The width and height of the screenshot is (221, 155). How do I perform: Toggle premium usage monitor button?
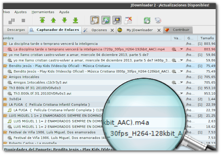pyautogui.click(x=117, y=20)
